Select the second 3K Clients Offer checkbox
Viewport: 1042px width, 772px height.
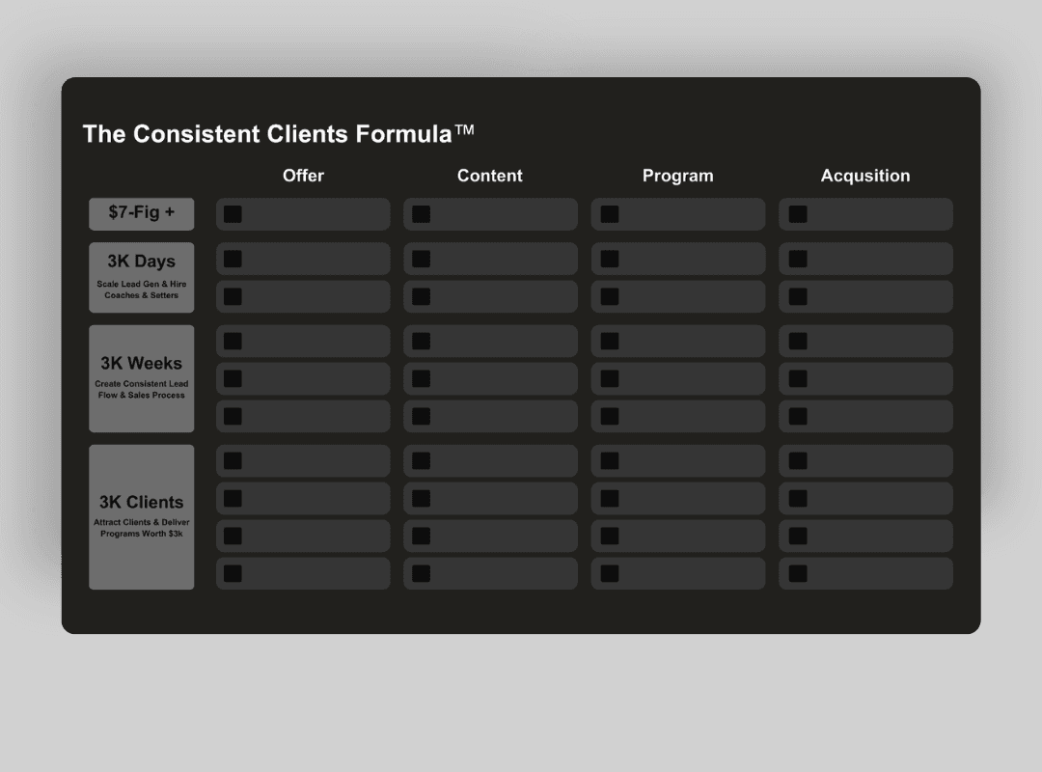tap(233, 499)
